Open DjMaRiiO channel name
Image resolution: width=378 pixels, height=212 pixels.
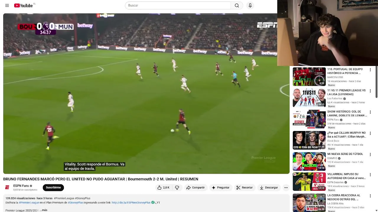332,158
